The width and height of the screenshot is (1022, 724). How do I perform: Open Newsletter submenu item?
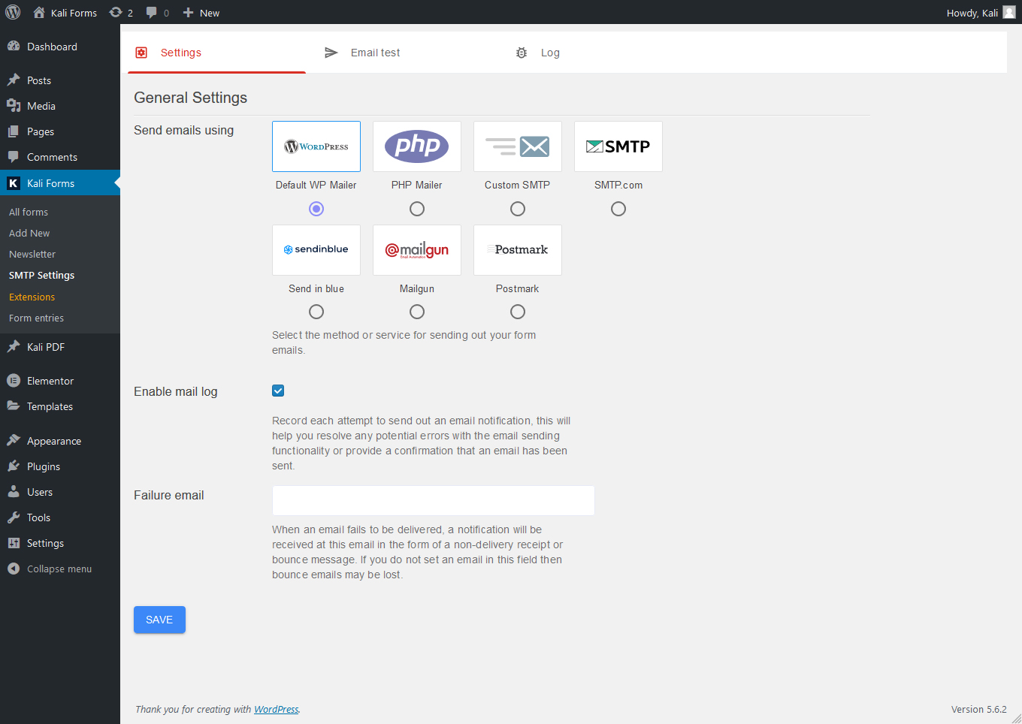(32, 254)
